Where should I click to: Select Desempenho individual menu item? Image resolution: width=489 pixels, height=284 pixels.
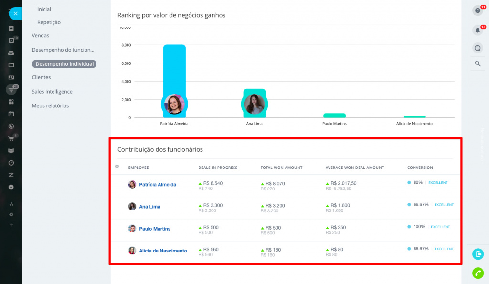click(x=64, y=64)
